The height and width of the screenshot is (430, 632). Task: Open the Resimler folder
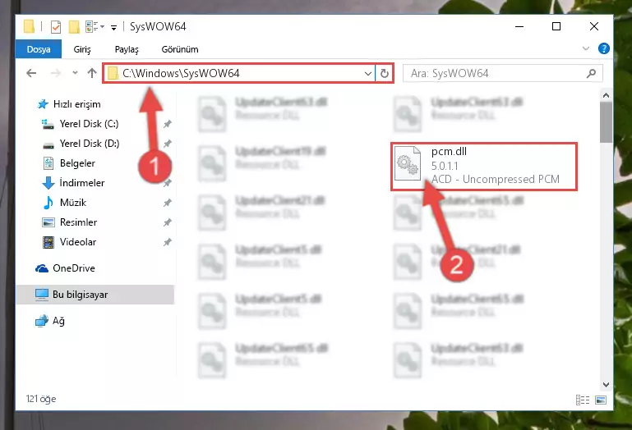point(78,222)
